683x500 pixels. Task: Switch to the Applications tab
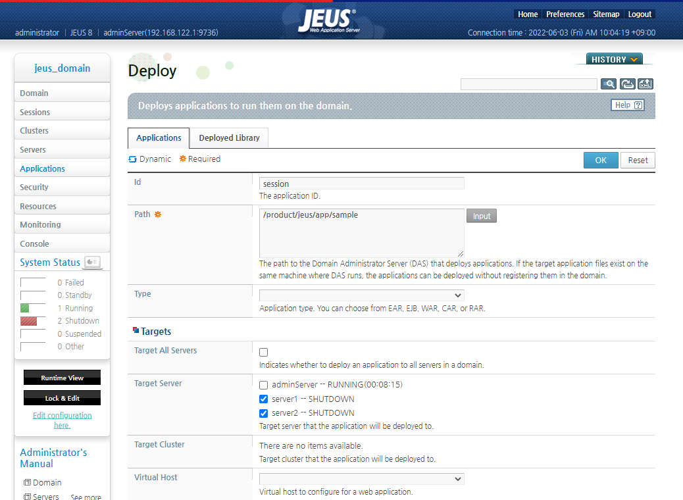159,137
